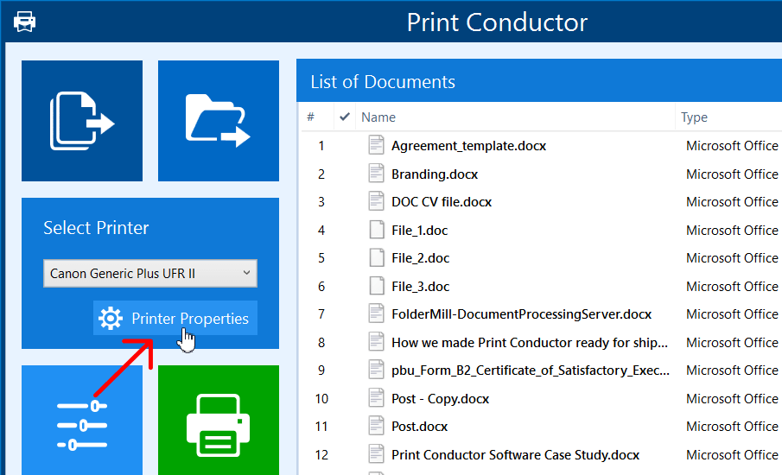Click the green Start Printing tile
The height and width of the screenshot is (475, 782).
pos(218,423)
